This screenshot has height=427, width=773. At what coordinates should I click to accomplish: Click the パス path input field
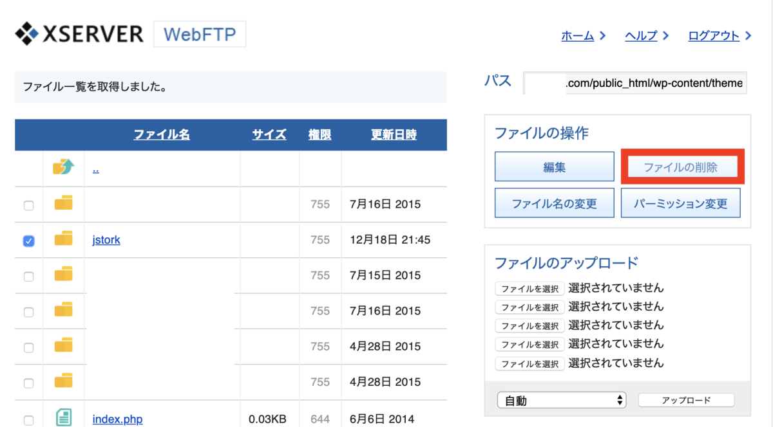point(635,83)
